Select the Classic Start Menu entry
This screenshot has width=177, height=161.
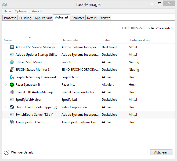28,62
